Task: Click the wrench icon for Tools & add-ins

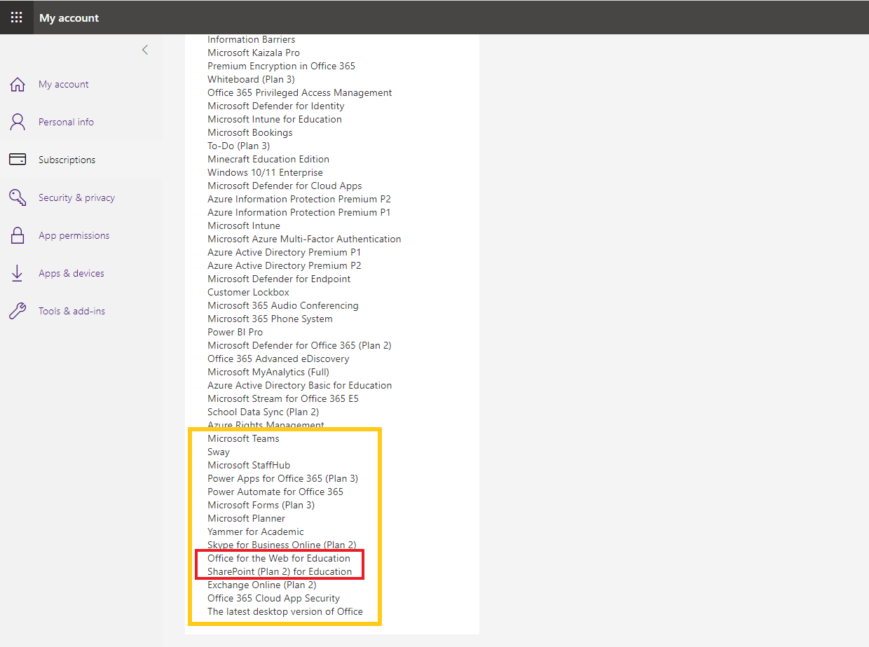Action: pos(18,311)
